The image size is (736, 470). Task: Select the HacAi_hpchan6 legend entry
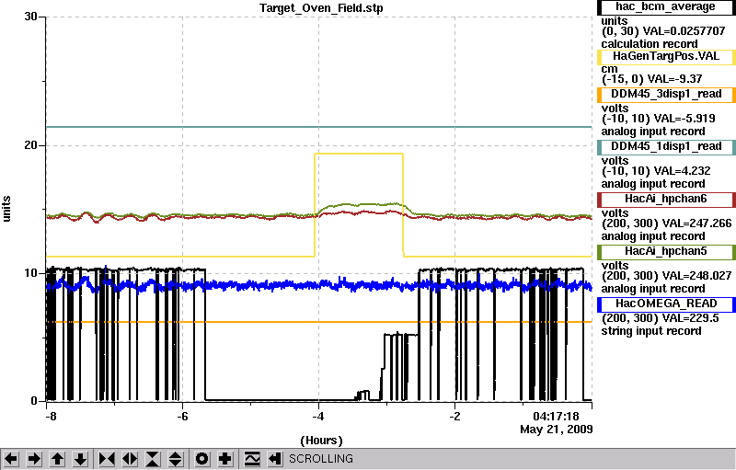[x=666, y=200]
